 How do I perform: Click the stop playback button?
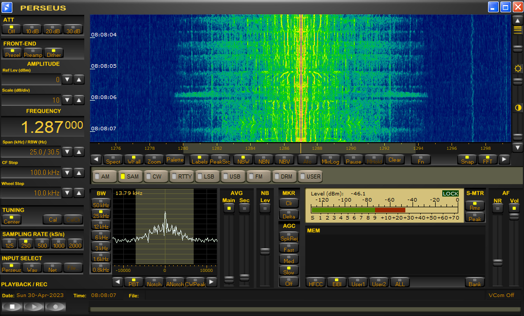coord(12,306)
